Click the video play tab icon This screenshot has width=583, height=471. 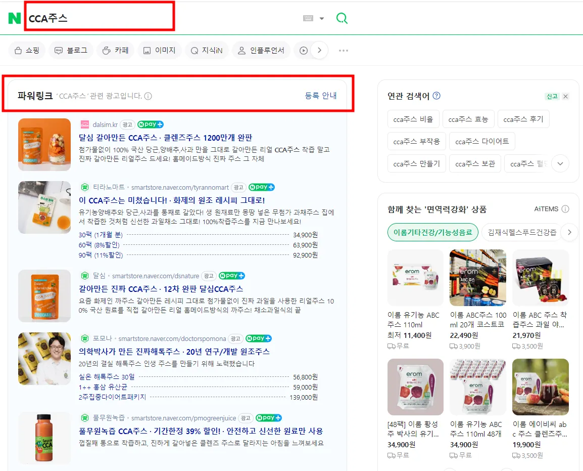pyautogui.click(x=304, y=50)
